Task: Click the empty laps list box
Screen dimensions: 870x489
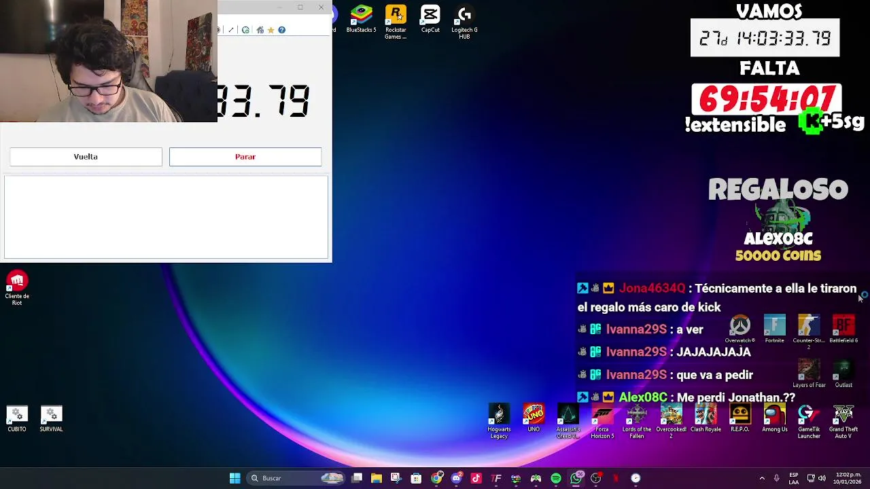Action: (166, 217)
